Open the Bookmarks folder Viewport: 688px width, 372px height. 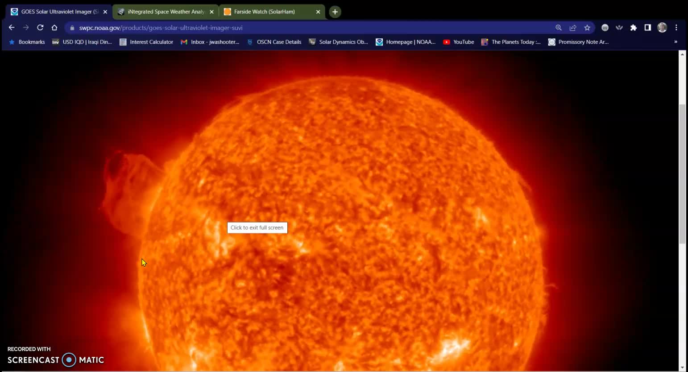pos(27,42)
